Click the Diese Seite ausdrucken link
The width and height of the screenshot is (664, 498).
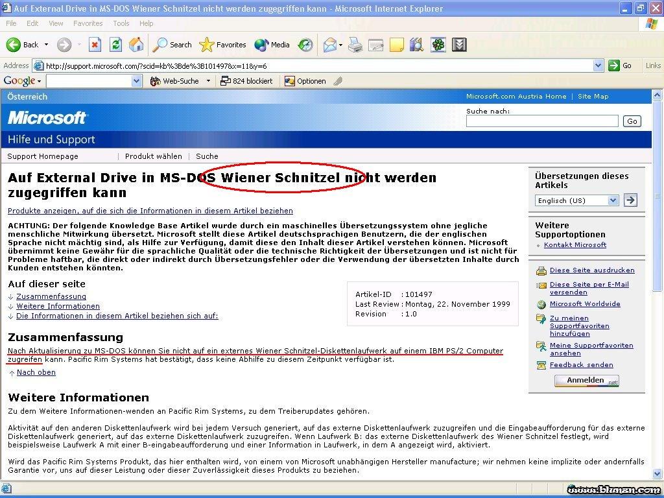click(592, 270)
